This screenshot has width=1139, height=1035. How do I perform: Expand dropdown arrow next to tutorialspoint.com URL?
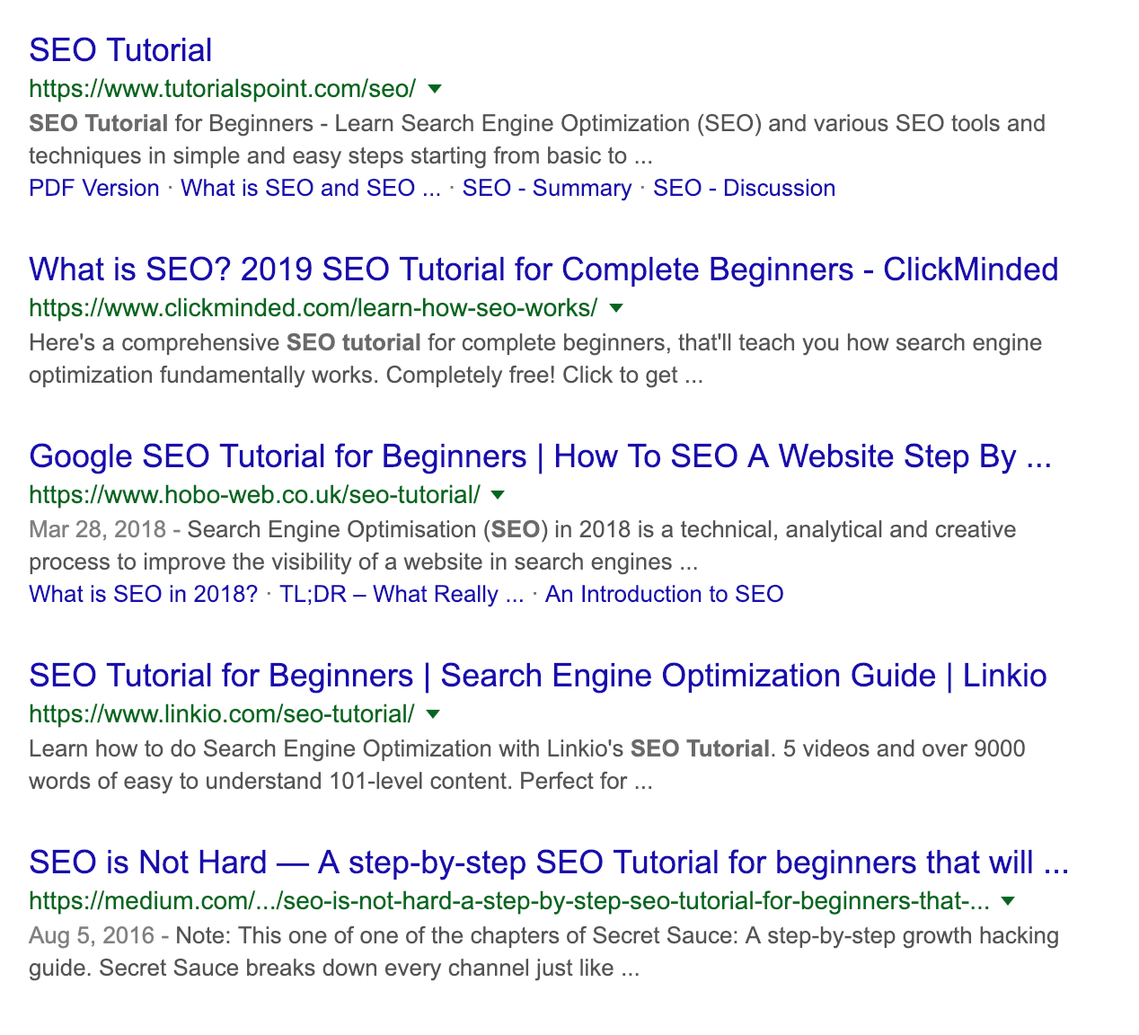(x=435, y=89)
